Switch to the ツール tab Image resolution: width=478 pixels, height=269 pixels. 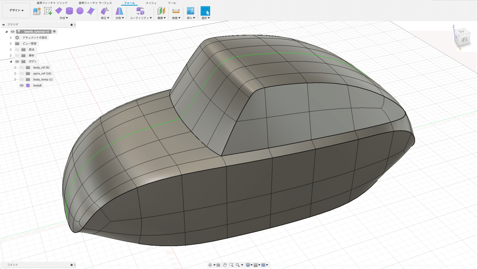click(x=172, y=3)
